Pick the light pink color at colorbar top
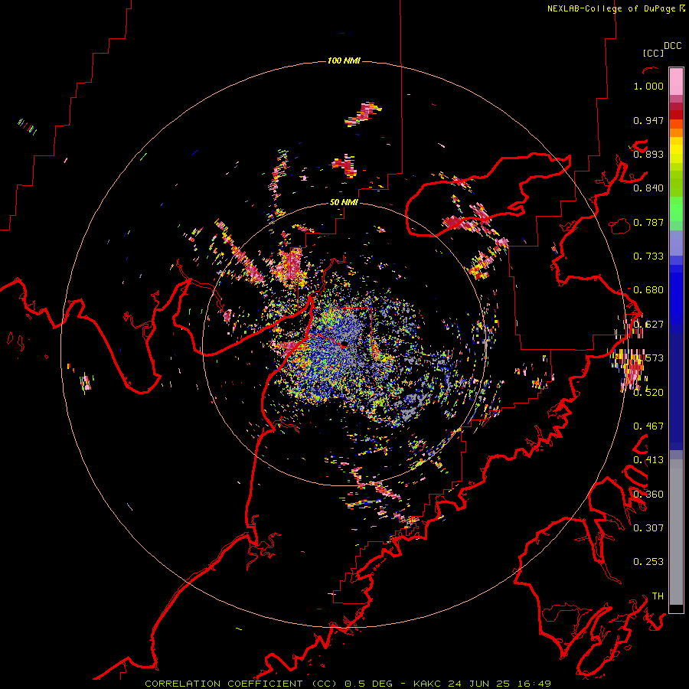This screenshot has width=689, height=689. point(676,82)
